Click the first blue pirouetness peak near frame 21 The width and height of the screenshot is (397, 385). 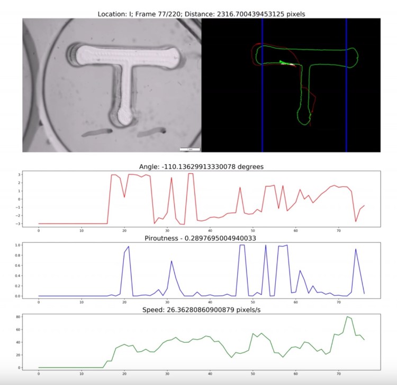(x=128, y=247)
